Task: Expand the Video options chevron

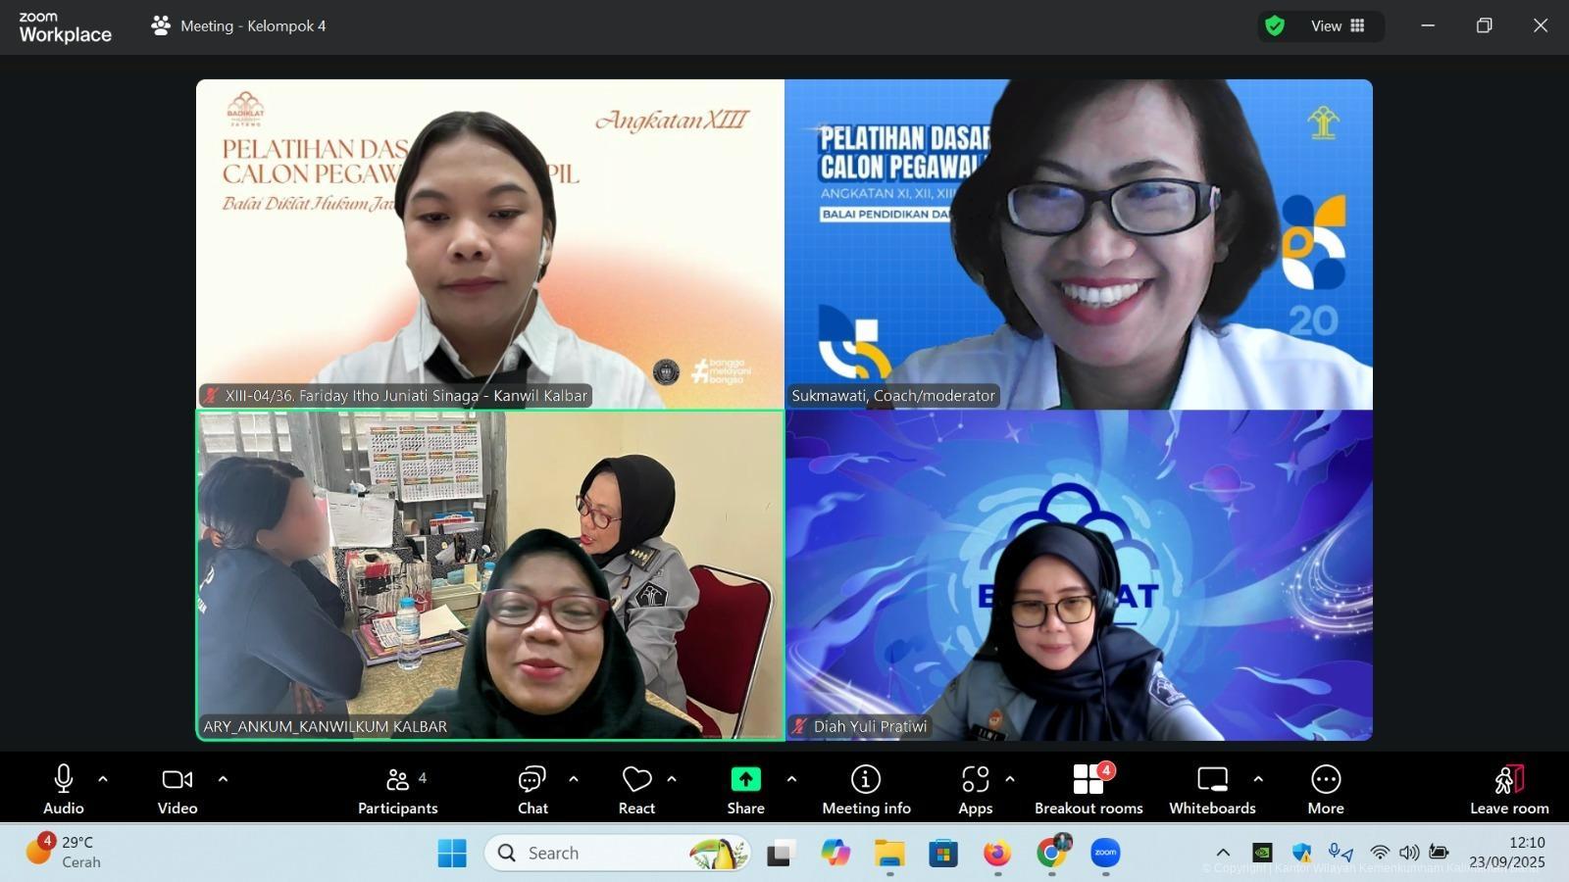Action: tap(224, 779)
